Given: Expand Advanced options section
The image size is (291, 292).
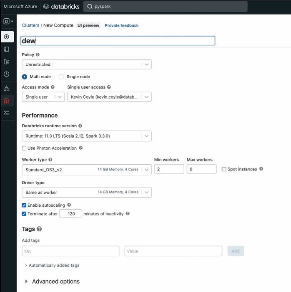Looking at the screenshot, I should 53,281.
